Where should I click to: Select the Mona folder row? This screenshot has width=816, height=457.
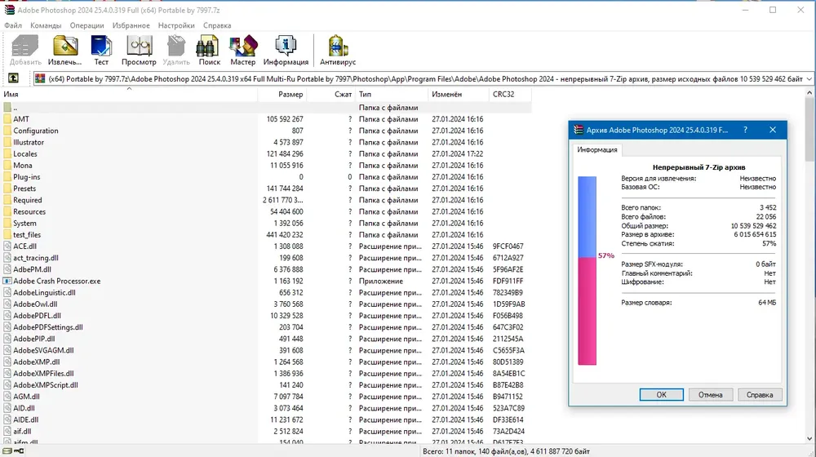[265, 166]
